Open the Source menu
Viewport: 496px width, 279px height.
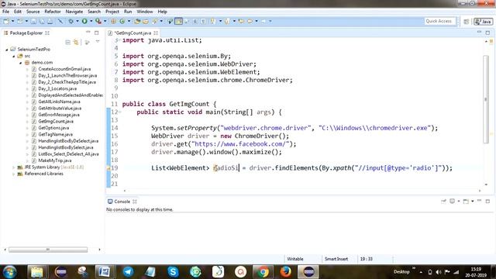coord(33,12)
